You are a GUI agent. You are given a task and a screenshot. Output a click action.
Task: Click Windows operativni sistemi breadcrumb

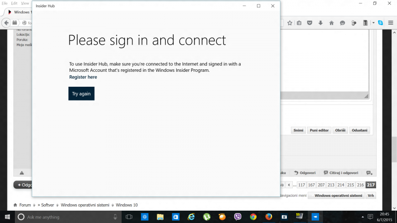[x=85, y=205]
